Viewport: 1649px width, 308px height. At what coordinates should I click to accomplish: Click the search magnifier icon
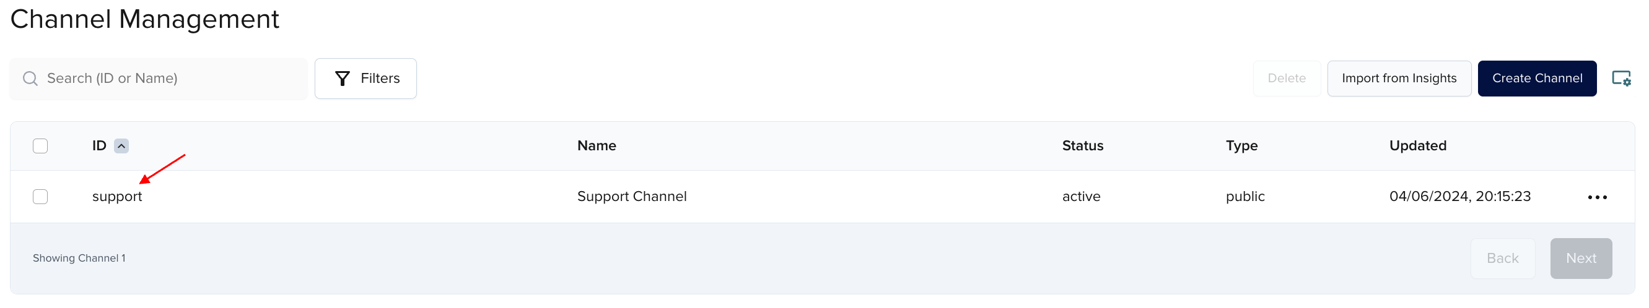30,79
